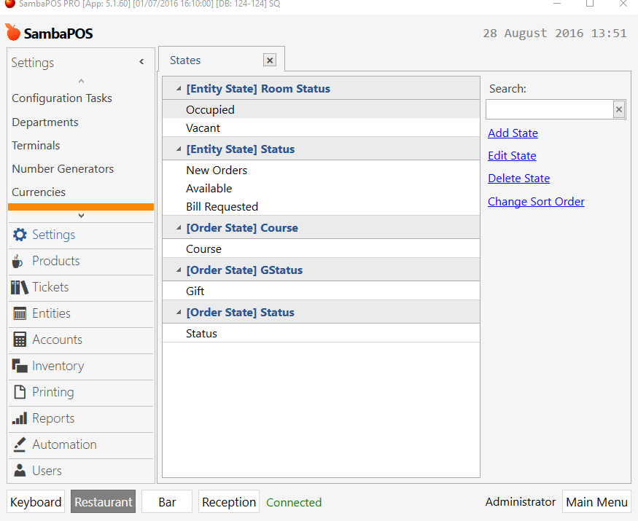This screenshot has width=638, height=521.
Task: Collapse the [Order State] GStatus group
Action: point(179,270)
